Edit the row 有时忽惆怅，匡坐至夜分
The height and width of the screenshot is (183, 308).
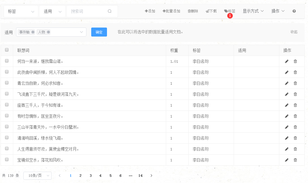pos(287,116)
